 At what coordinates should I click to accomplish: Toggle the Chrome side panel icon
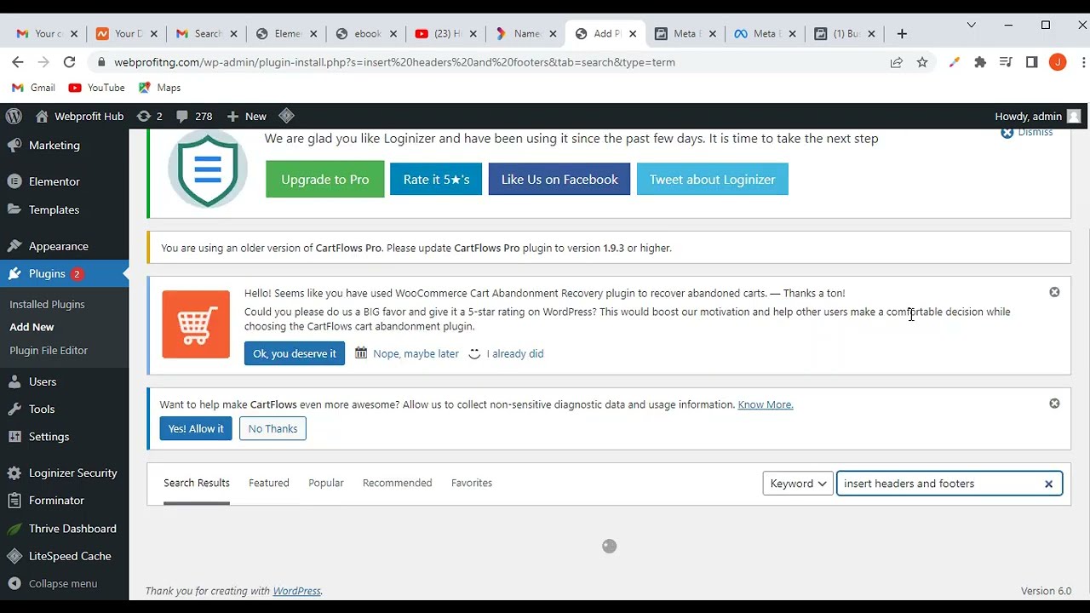coord(1032,62)
